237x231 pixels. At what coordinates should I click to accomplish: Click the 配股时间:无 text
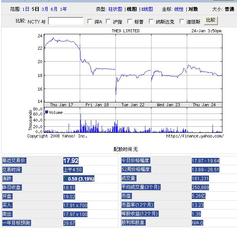pyautogui.click(x=126, y=149)
